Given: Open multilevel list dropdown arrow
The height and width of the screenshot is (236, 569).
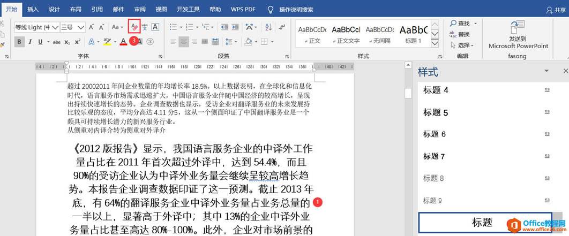Looking at the screenshot, I should click(x=213, y=27).
